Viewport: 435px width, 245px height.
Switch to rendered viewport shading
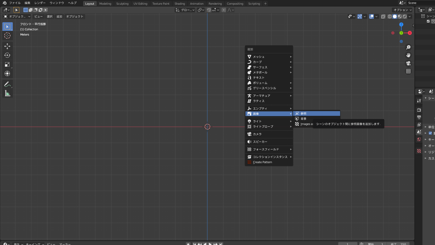point(404,16)
